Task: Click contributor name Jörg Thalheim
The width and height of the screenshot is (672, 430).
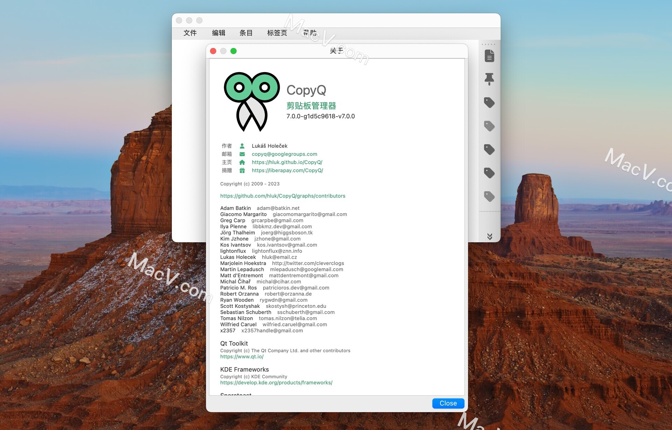Action: click(x=238, y=233)
